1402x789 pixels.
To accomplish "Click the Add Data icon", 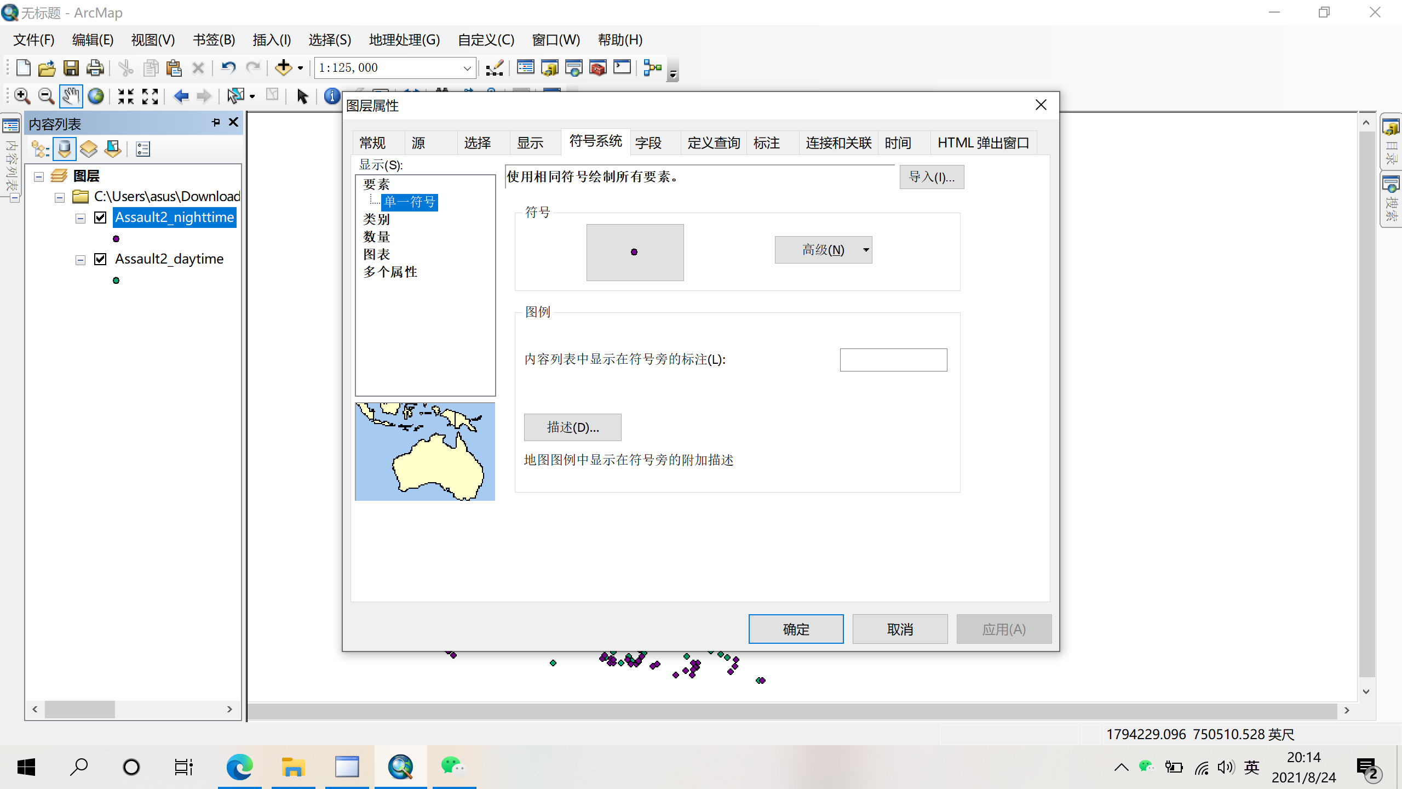I will pyautogui.click(x=284, y=68).
